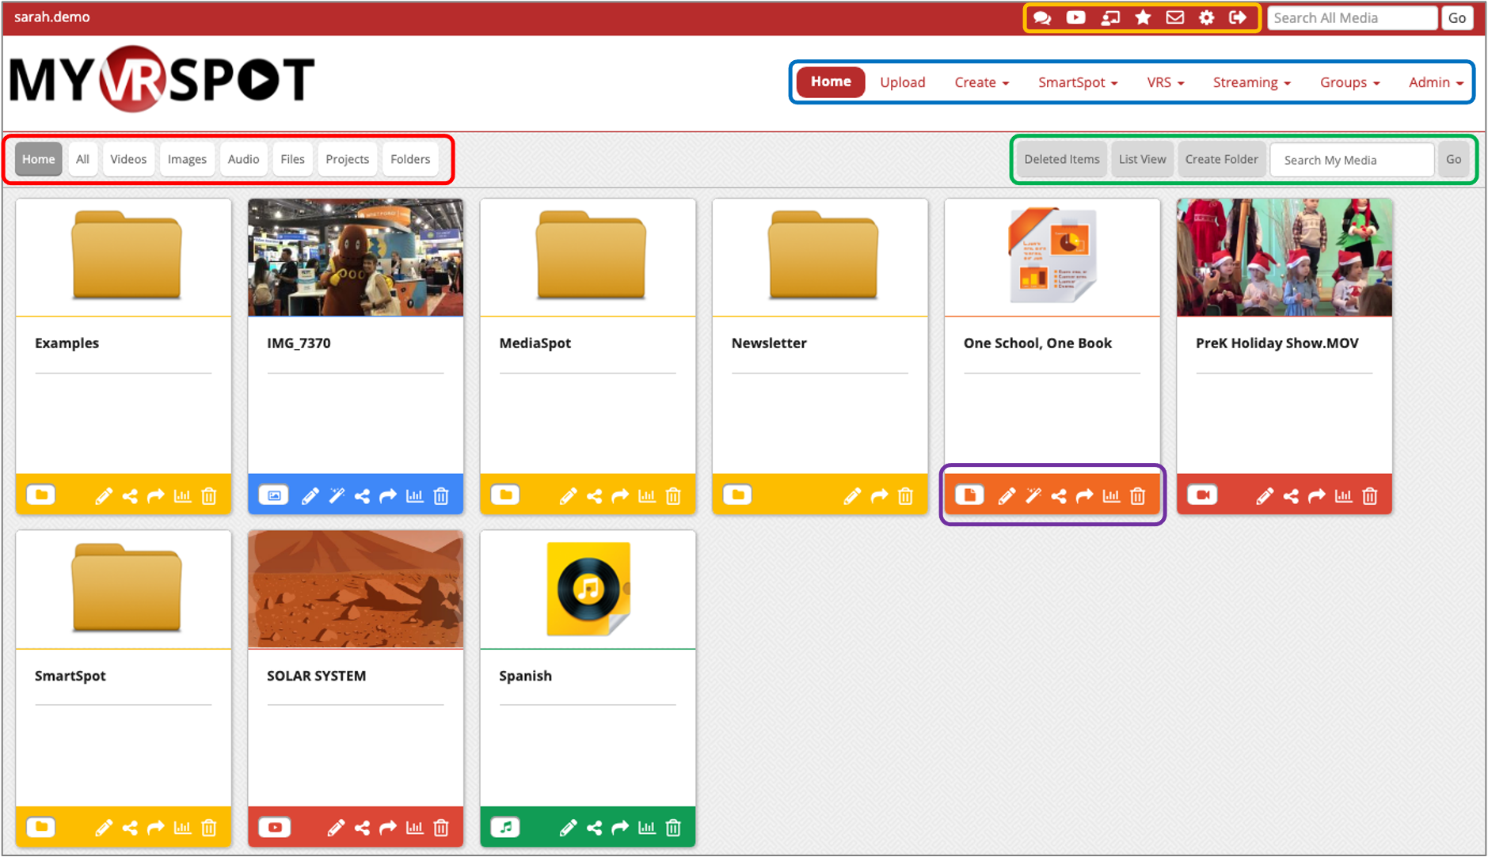Expand the Create dropdown menu
Screen dimensions: 1488x857
pos(981,82)
